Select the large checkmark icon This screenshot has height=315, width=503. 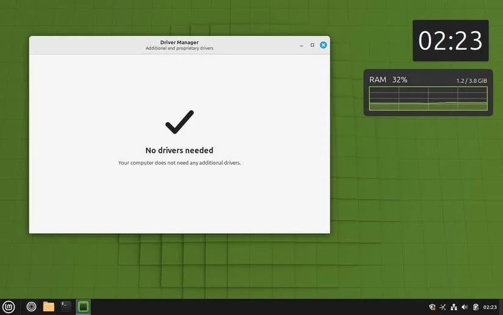pos(180,122)
